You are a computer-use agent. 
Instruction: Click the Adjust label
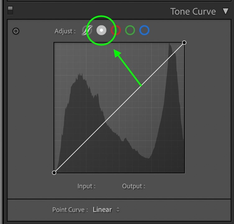coord(65,31)
